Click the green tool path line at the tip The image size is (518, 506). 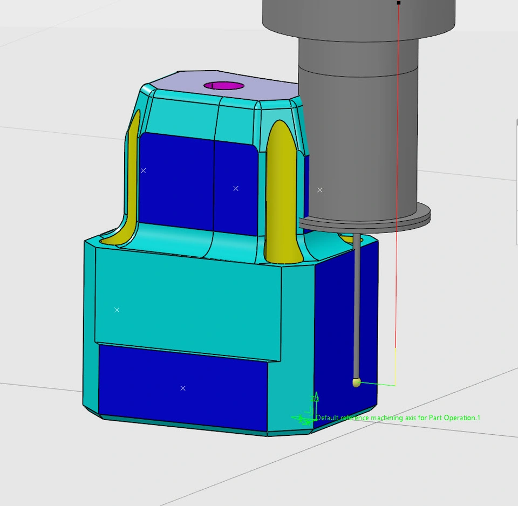pyautogui.click(x=378, y=384)
